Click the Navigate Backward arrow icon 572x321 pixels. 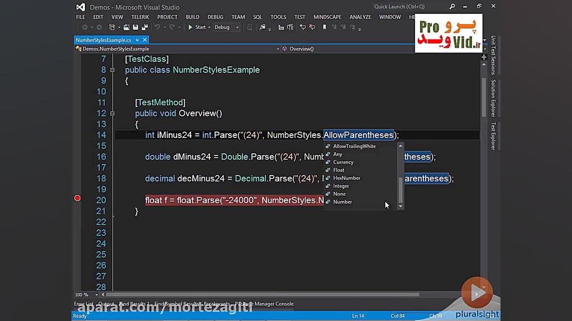(x=85, y=27)
